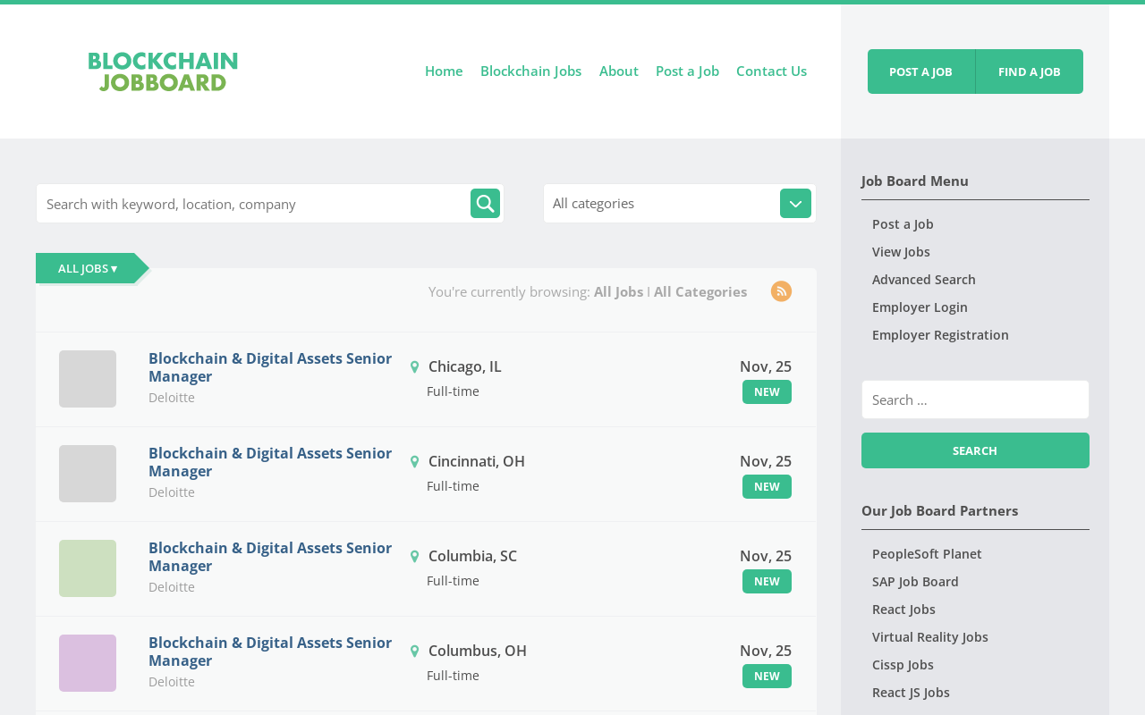Click the NEW badge on Cincinnati job
Viewport: 1145px width, 715px height.
pyautogui.click(x=767, y=487)
